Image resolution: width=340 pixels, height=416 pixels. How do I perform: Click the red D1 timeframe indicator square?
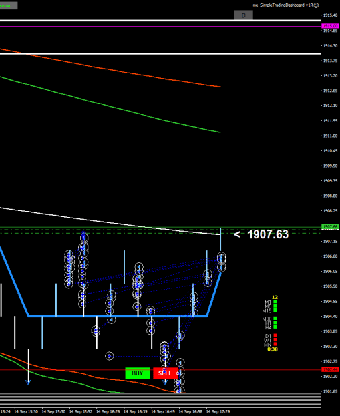(x=275, y=335)
